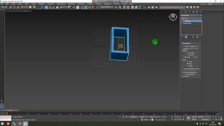224x126 pixels.
Task: Click the Align tool icon
Action: (x=120, y=7)
